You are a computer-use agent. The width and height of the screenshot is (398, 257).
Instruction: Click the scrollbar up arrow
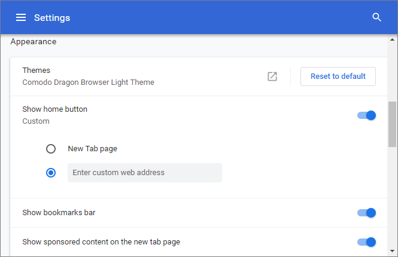click(x=392, y=39)
